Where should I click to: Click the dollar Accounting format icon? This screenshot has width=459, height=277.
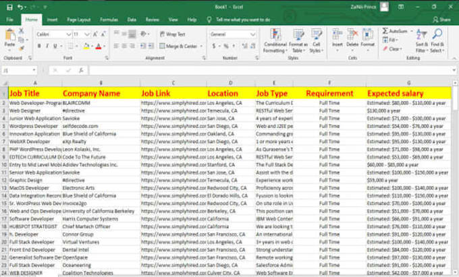tap(214, 46)
